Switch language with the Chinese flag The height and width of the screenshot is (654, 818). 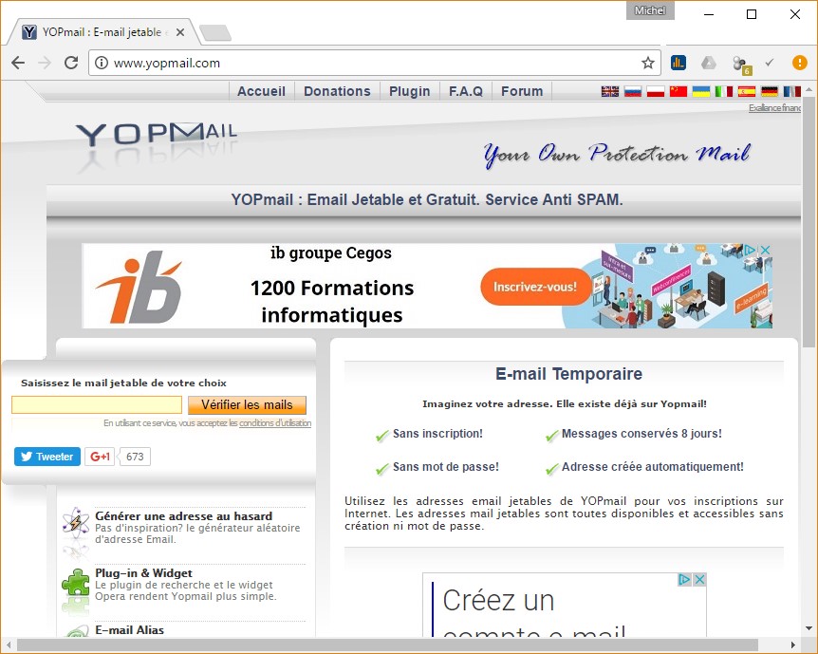679,92
